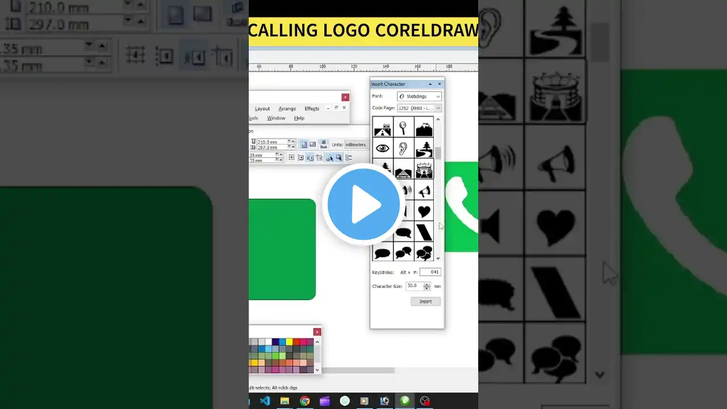The image size is (727, 409).
Task: Open the Effects menu
Action: point(312,108)
